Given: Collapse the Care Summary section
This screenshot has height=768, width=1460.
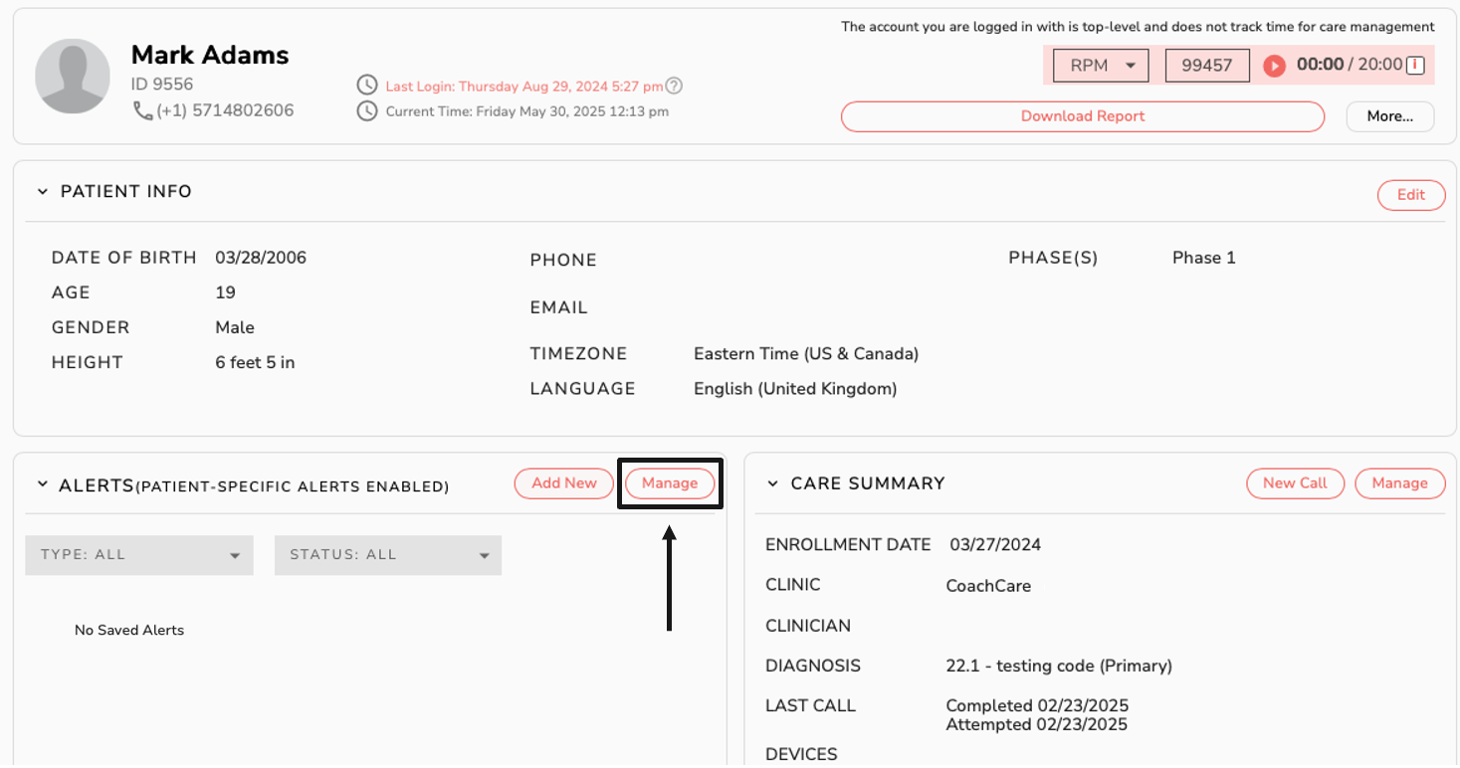Looking at the screenshot, I should pyautogui.click(x=772, y=484).
